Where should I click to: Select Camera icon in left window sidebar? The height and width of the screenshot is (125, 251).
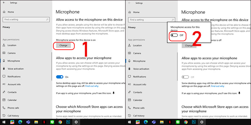pos(4,53)
